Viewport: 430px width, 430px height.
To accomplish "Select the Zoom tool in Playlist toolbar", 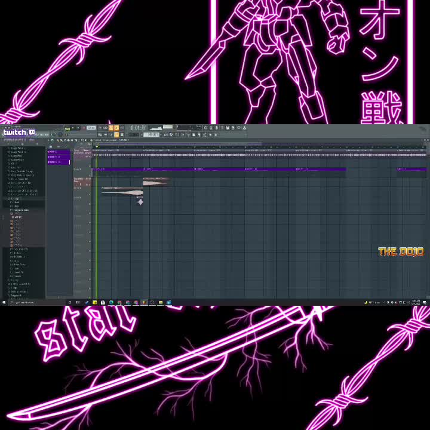I will click(x=83, y=140).
